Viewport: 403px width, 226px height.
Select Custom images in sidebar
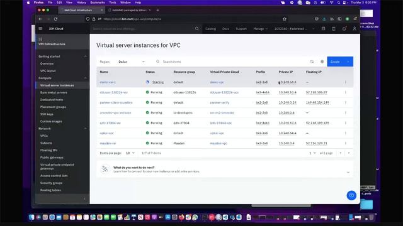click(51, 121)
